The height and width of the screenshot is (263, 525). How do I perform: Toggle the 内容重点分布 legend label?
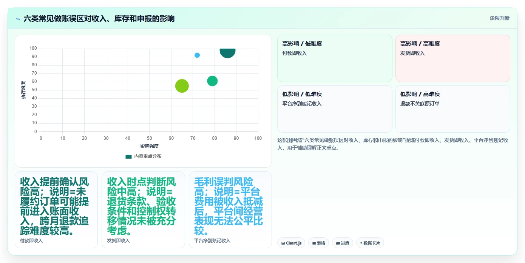[x=148, y=156]
